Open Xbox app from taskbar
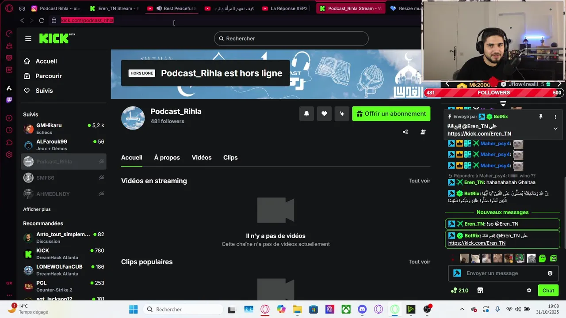This screenshot has height=318, width=566. (346, 310)
